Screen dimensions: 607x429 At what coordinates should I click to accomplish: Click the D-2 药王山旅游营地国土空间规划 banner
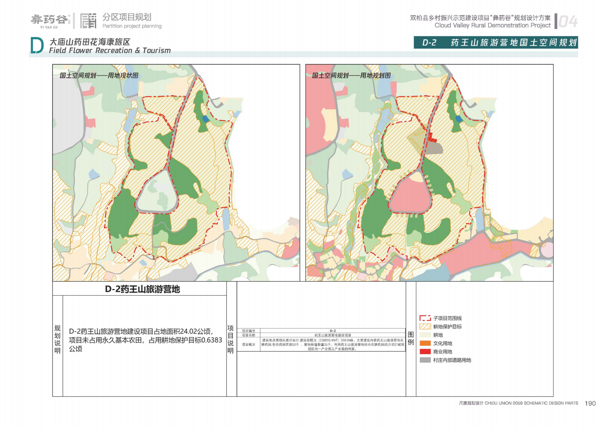tap(495, 42)
